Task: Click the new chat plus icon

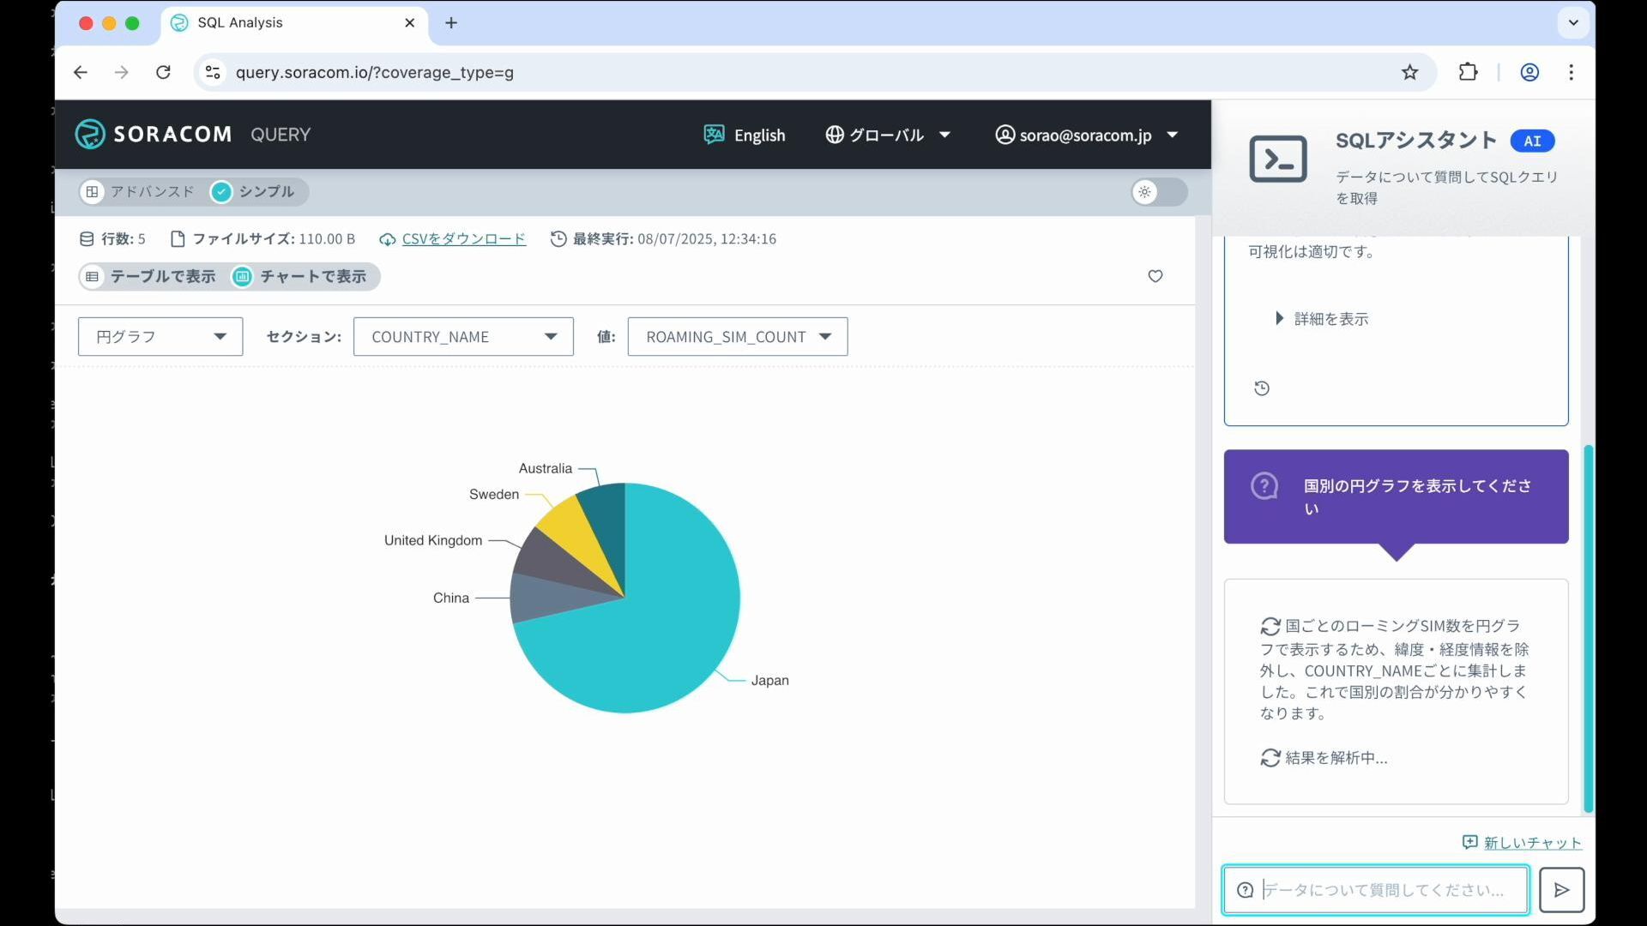Action: tap(1470, 842)
